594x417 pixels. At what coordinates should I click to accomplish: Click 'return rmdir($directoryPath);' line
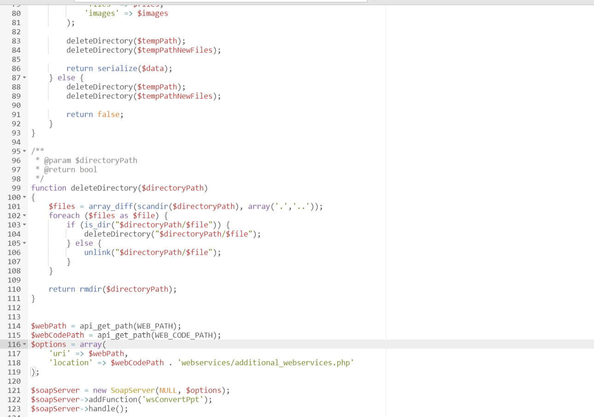coord(113,289)
